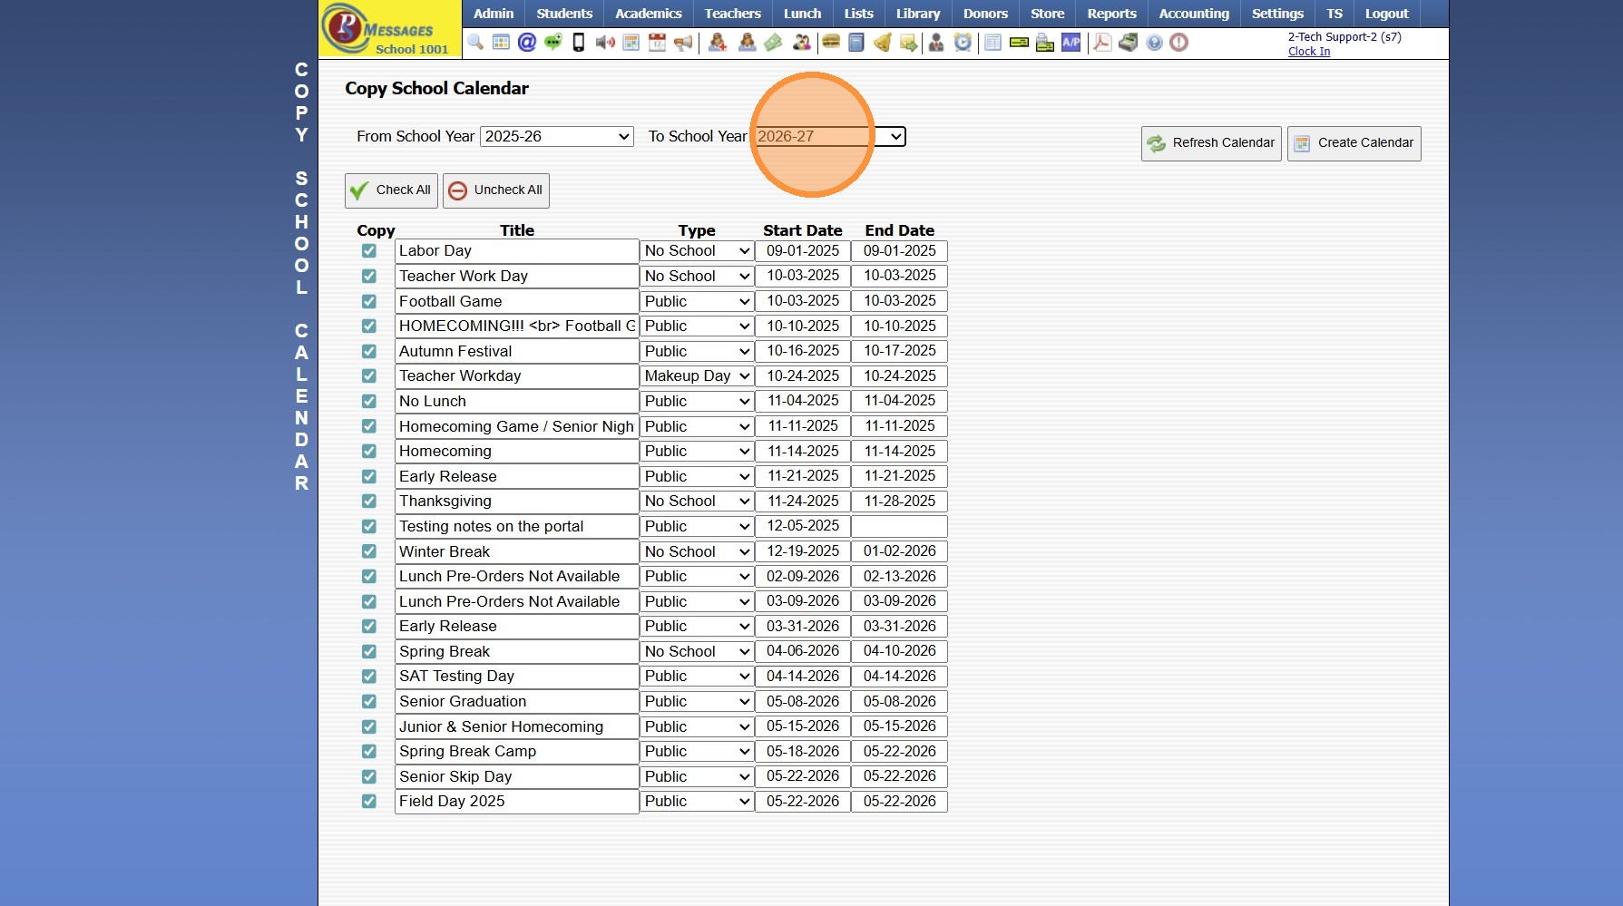The image size is (1623, 906).
Task: Open the PDF document icon
Action: coord(1102,43)
